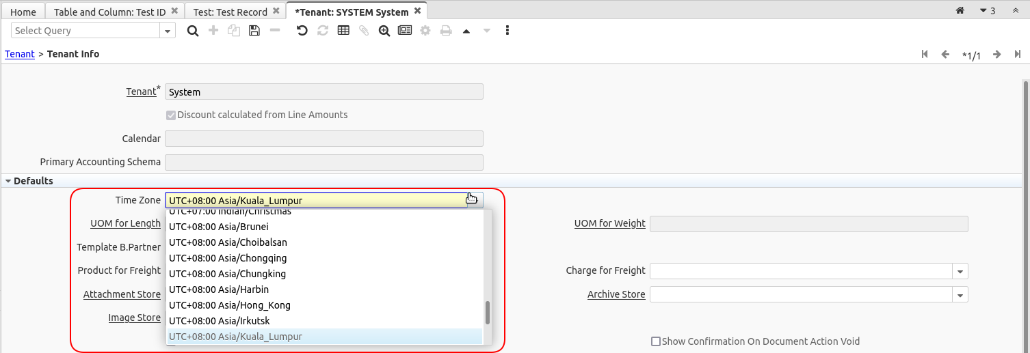Toggle grid view with the table icon
The width and height of the screenshot is (1030, 353).
coord(343,31)
